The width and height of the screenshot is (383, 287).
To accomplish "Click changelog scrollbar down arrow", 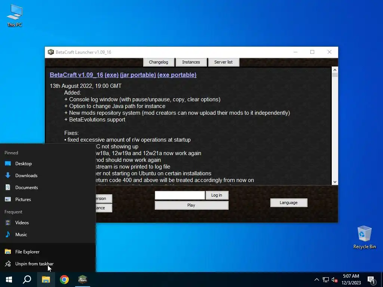I will (335, 182).
